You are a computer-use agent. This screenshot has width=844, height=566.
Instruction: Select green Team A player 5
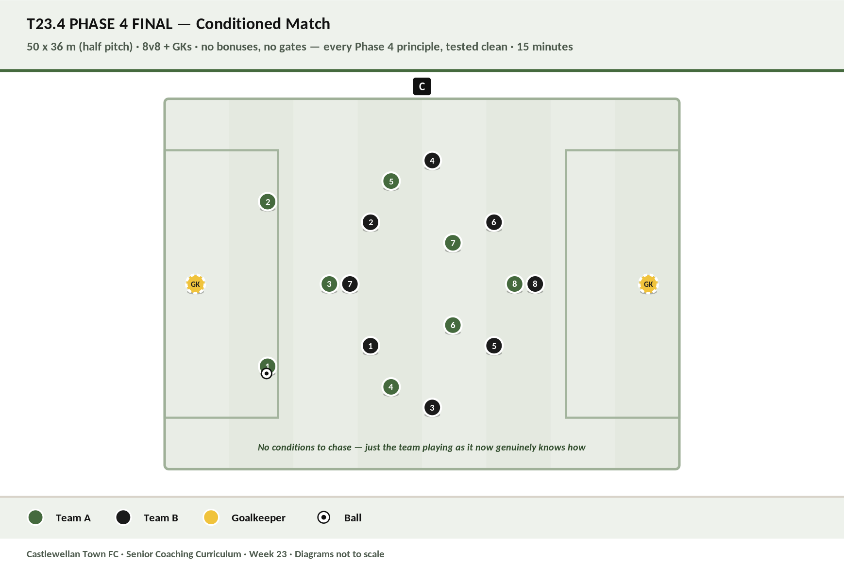(x=391, y=181)
